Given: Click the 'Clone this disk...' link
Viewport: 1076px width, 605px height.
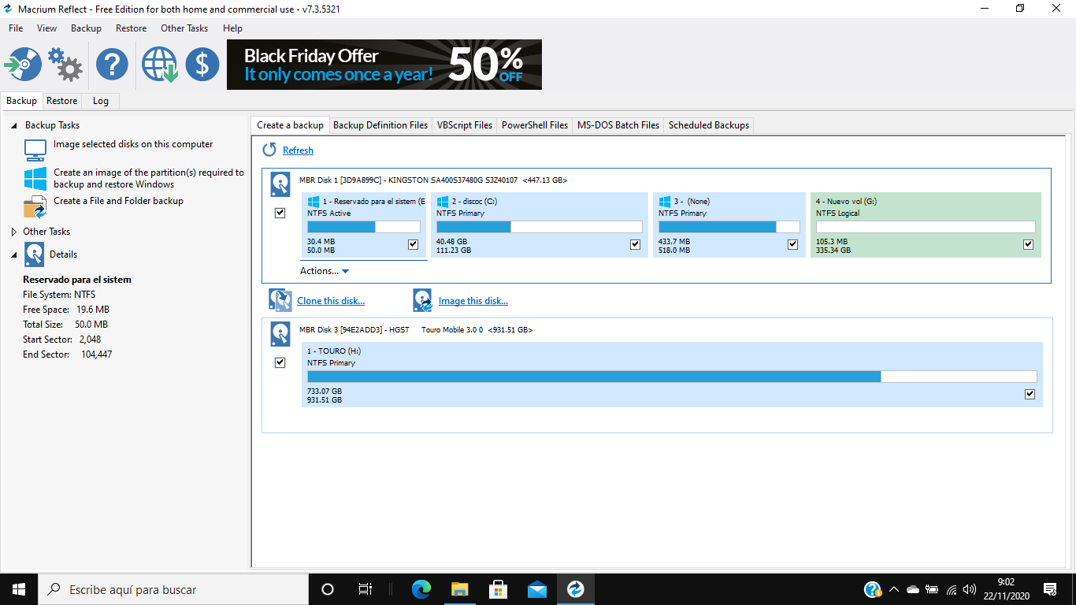Looking at the screenshot, I should (330, 301).
